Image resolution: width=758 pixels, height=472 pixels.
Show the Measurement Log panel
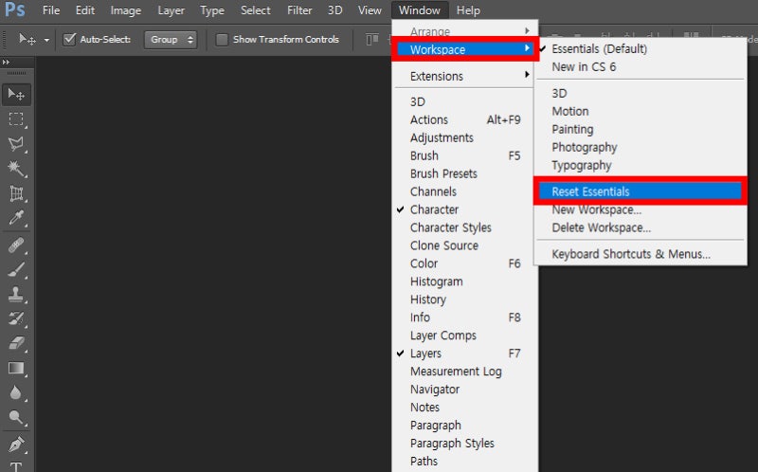point(464,372)
